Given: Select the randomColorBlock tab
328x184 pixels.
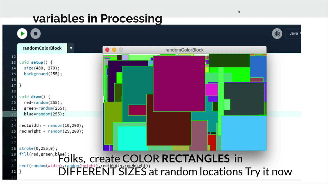Looking at the screenshot, I should pyautogui.click(x=42, y=48).
